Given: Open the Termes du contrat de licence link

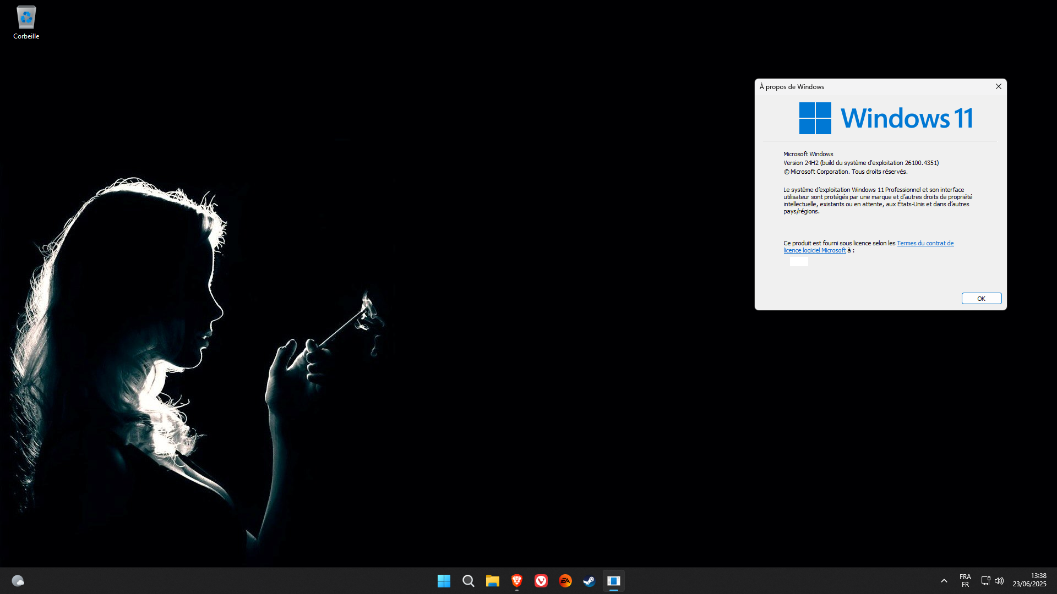Looking at the screenshot, I should (x=869, y=246).
